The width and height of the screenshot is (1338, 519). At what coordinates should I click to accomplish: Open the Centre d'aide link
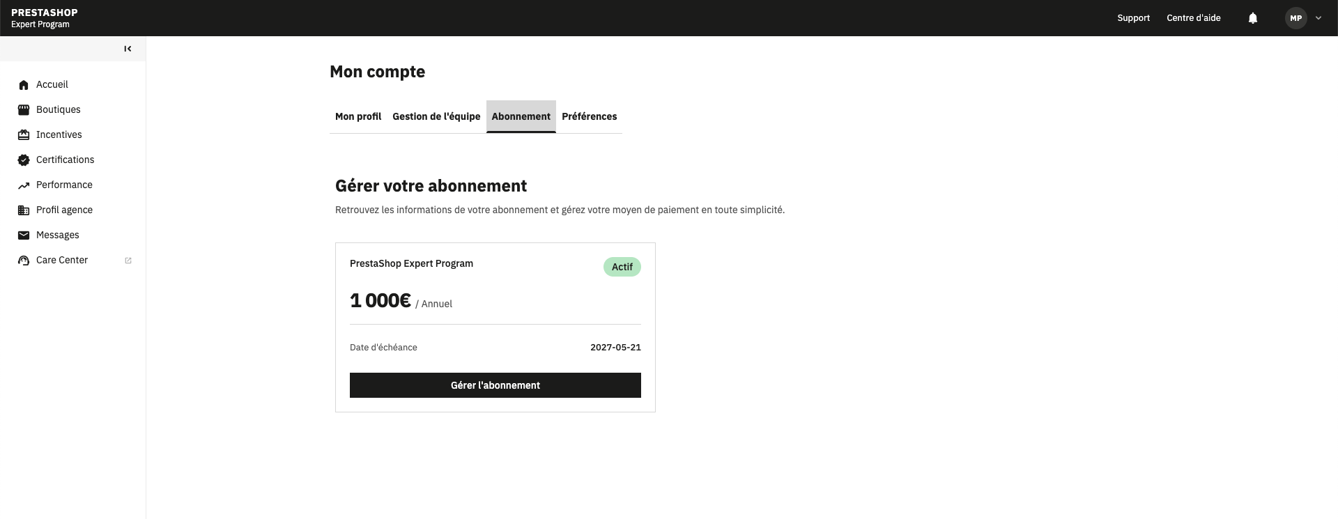(1194, 18)
